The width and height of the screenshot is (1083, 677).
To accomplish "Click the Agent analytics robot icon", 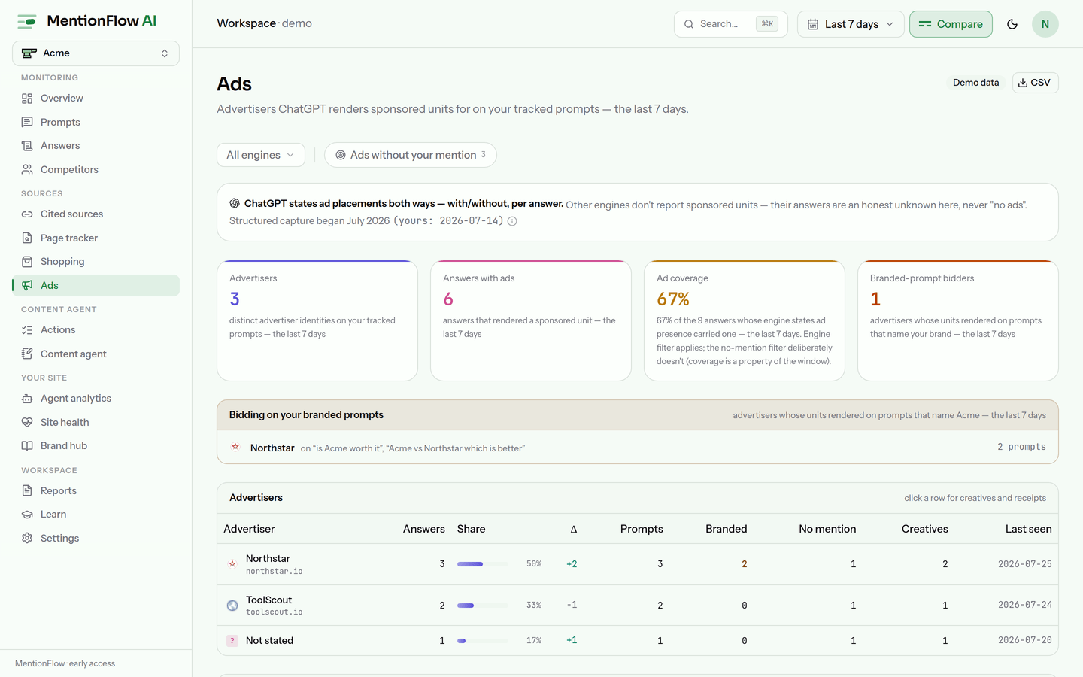I will click(x=27, y=399).
